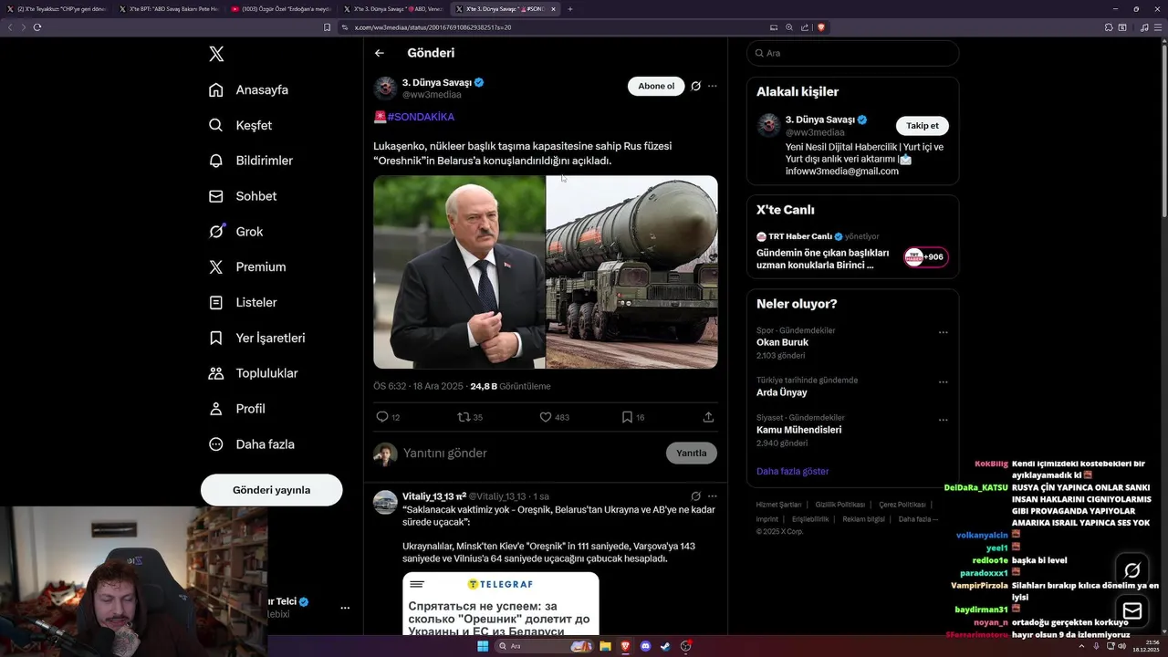Screen dimensions: 1168x657
Task: Click the Brave shields icon
Action: pos(821,27)
